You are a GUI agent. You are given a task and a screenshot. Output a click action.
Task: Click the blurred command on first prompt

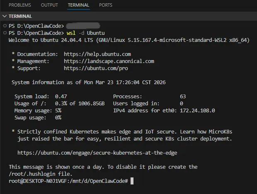[x=83, y=26]
